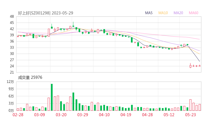Click the 48 price axis label
Viewport: 204px width, 121px height.
[x=12, y=16]
